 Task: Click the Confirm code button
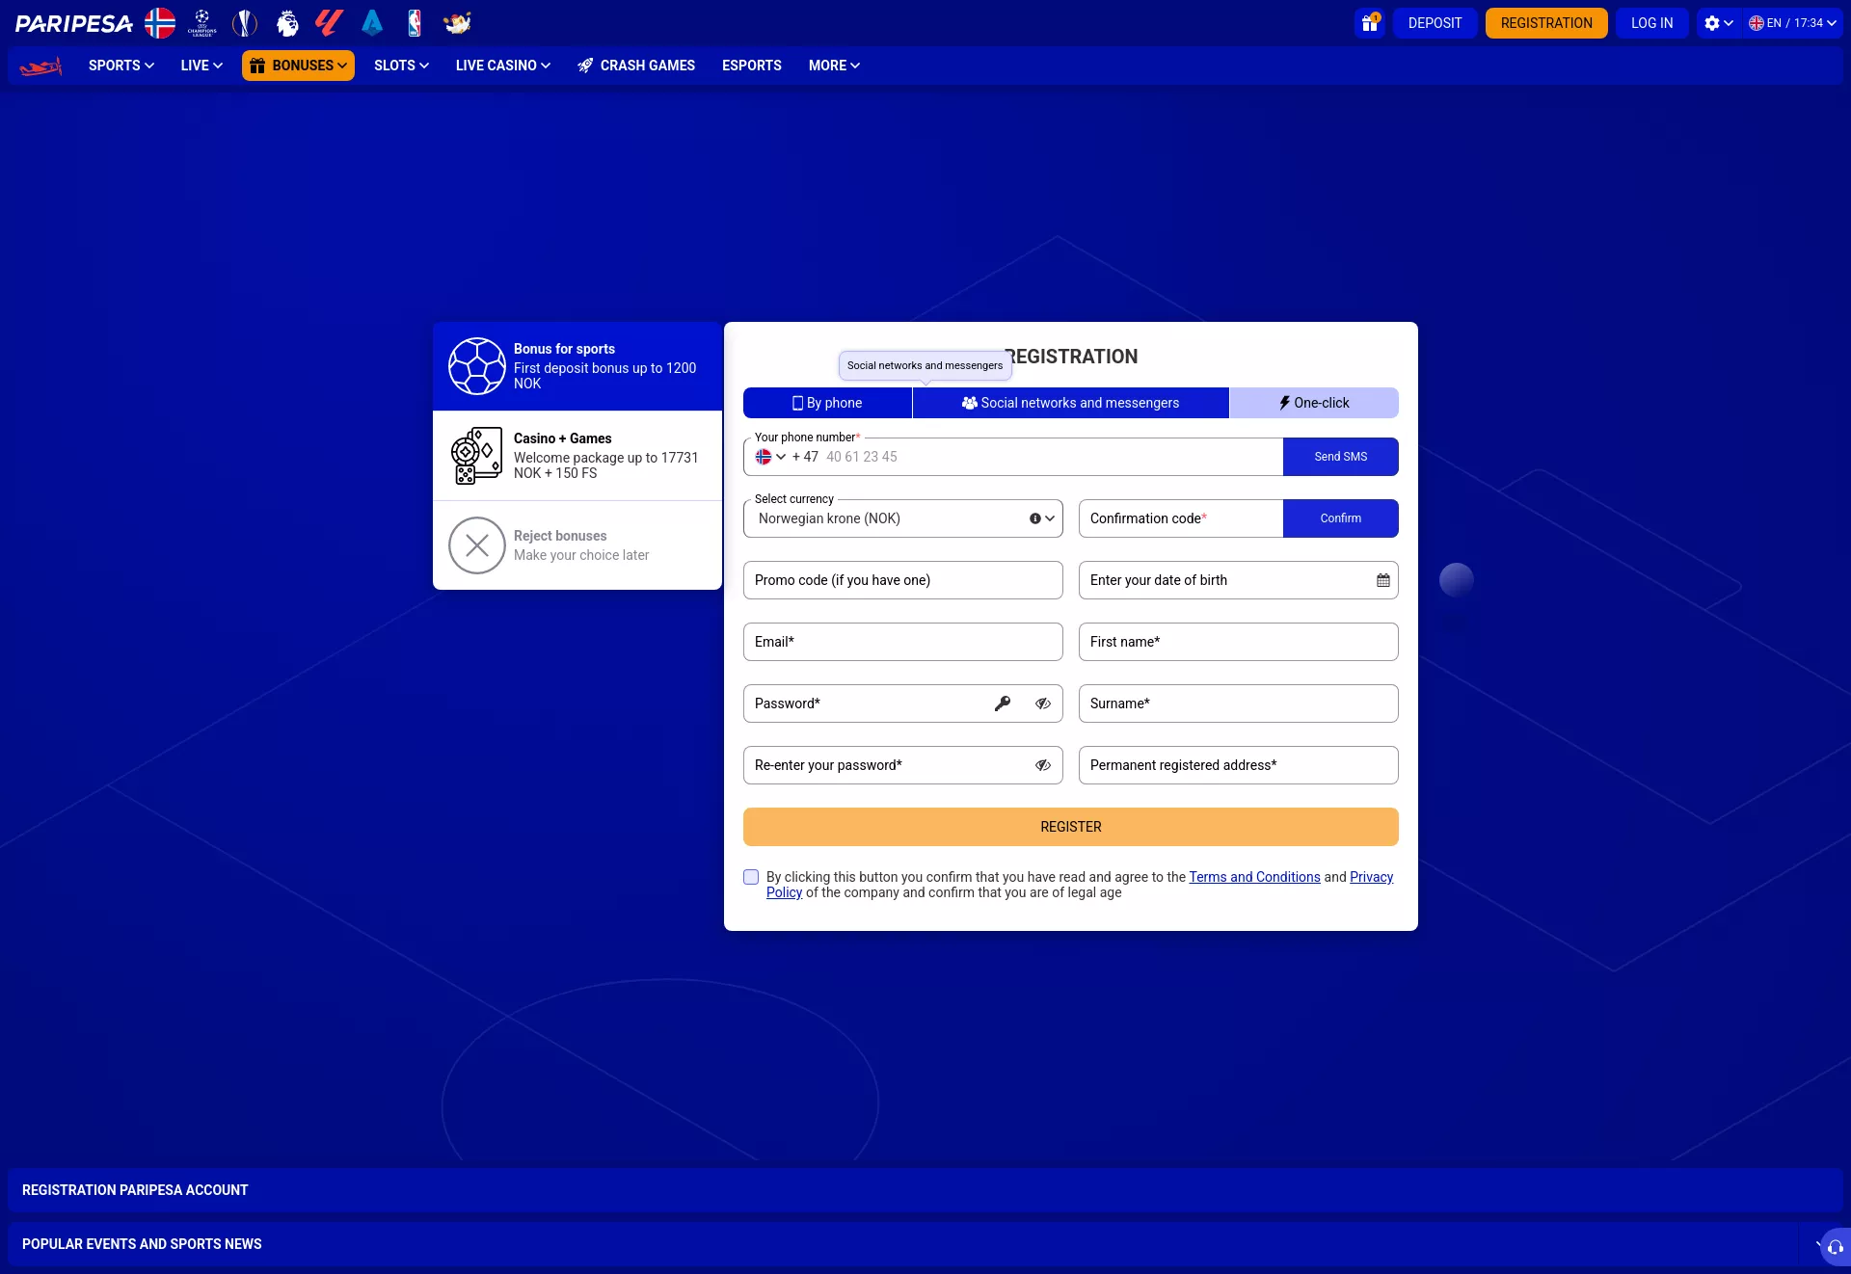coord(1341,518)
